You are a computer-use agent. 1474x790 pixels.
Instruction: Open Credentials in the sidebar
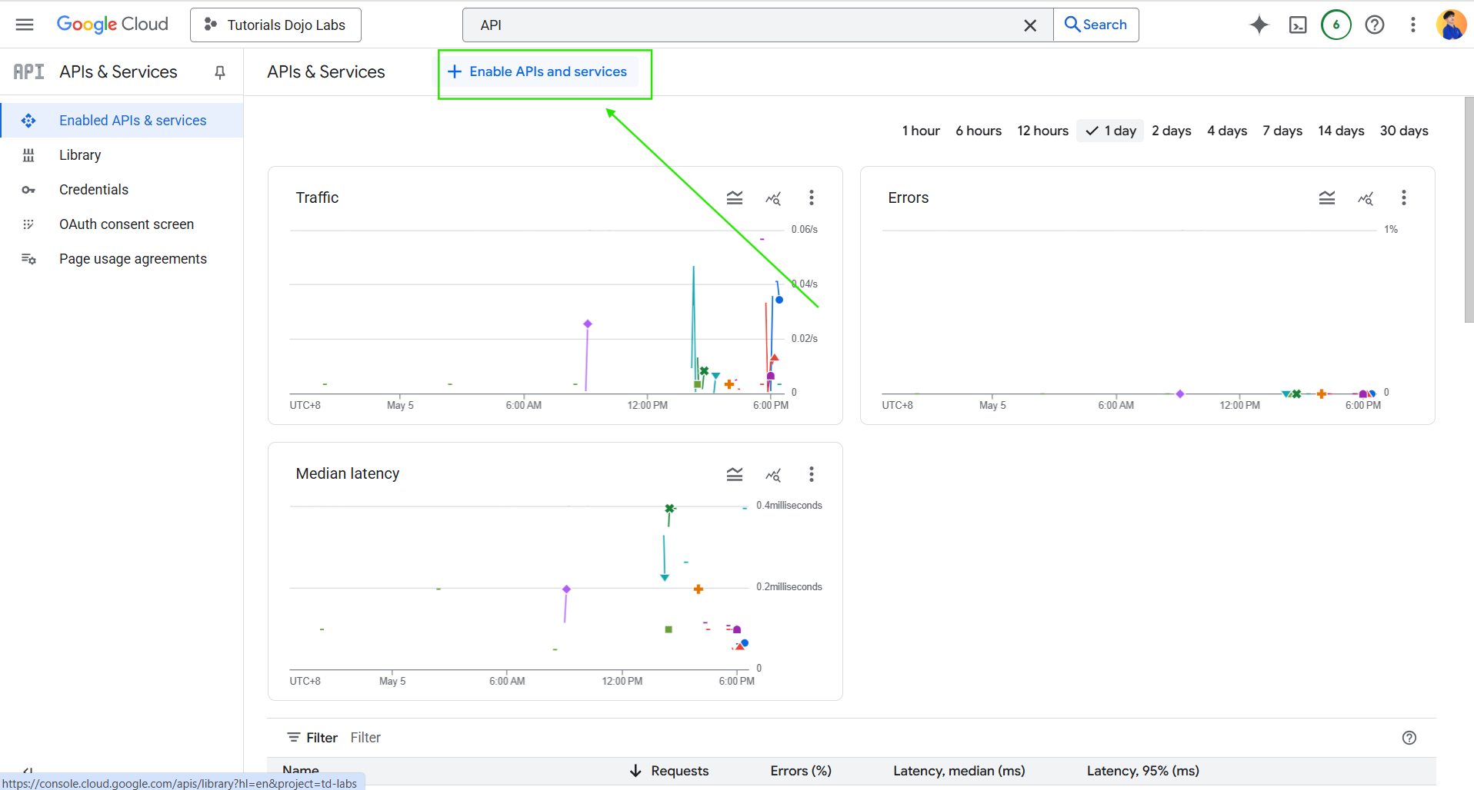[94, 190]
